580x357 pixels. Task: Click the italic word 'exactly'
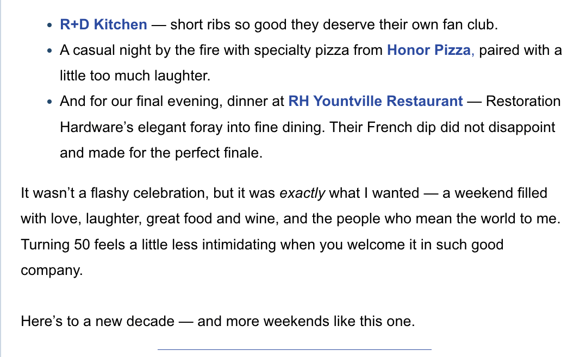pyautogui.click(x=302, y=193)
